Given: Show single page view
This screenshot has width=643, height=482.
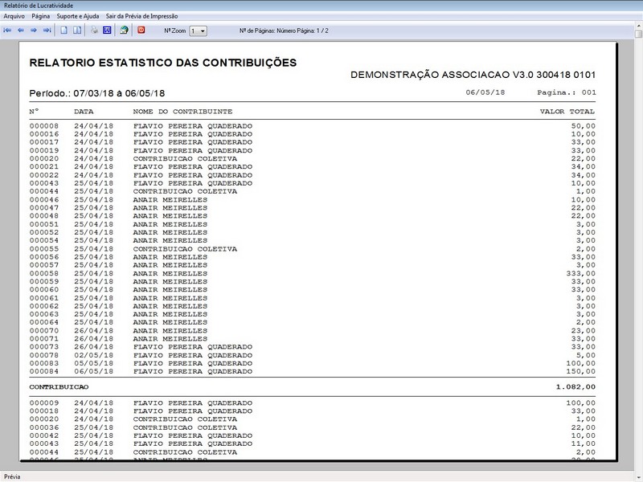Looking at the screenshot, I should (64, 31).
